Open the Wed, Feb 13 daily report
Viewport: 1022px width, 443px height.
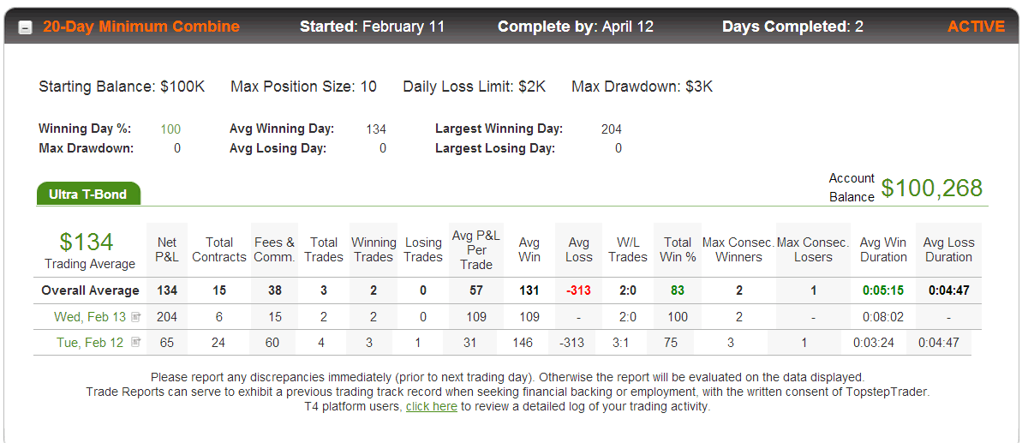click(x=90, y=317)
